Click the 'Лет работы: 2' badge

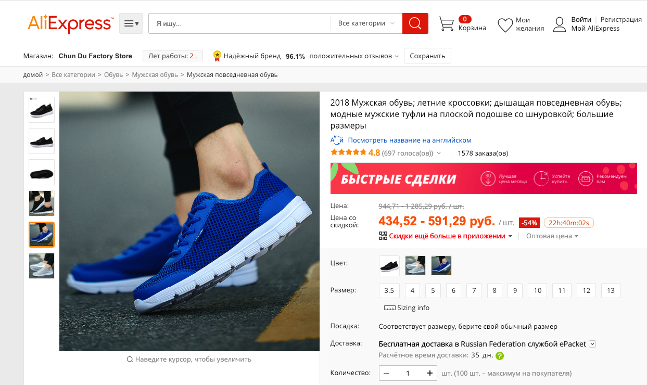point(173,56)
